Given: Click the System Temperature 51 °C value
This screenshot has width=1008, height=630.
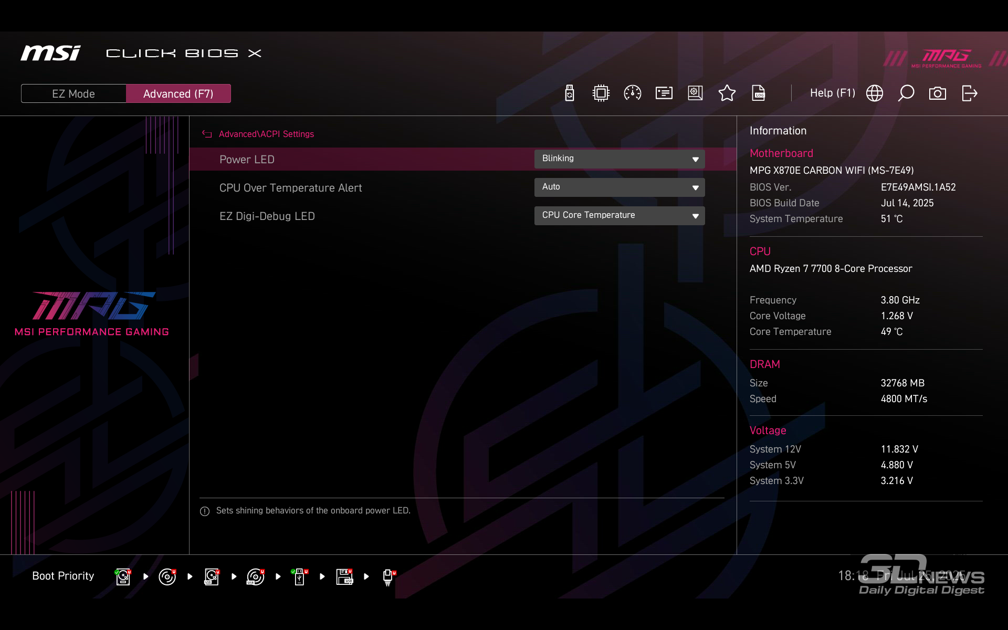Looking at the screenshot, I should tap(891, 219).
